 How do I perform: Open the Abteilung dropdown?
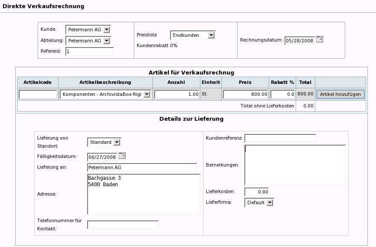(x=88, y=41)
